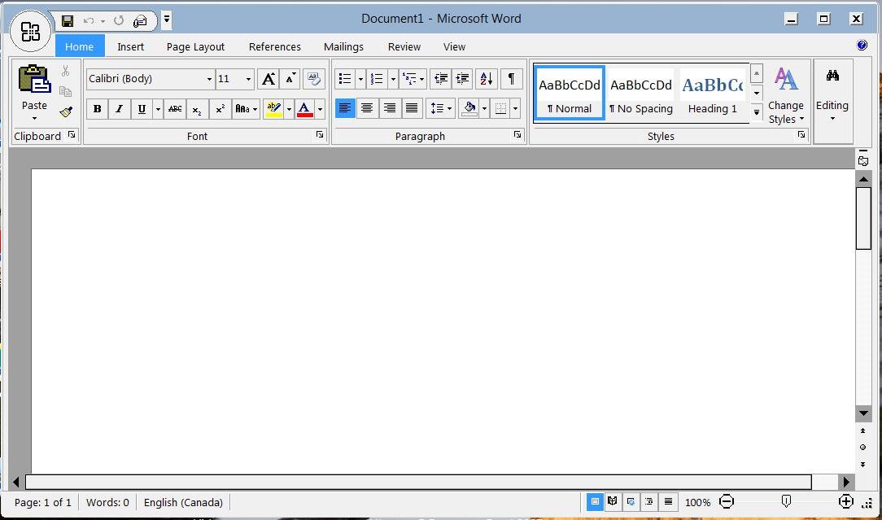
Task: Open the Styles pane launcher
Action: [801, 135]
